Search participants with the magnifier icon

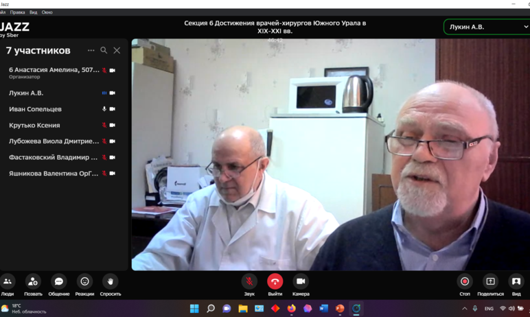pos(104,50)
